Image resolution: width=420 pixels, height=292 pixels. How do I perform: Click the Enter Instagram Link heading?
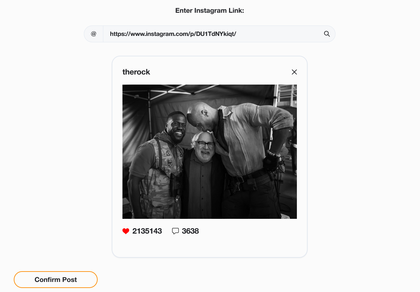pos(209,11)
